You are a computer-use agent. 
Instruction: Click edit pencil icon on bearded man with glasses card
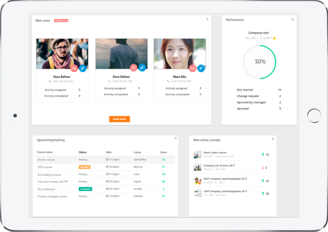point(83,68)
